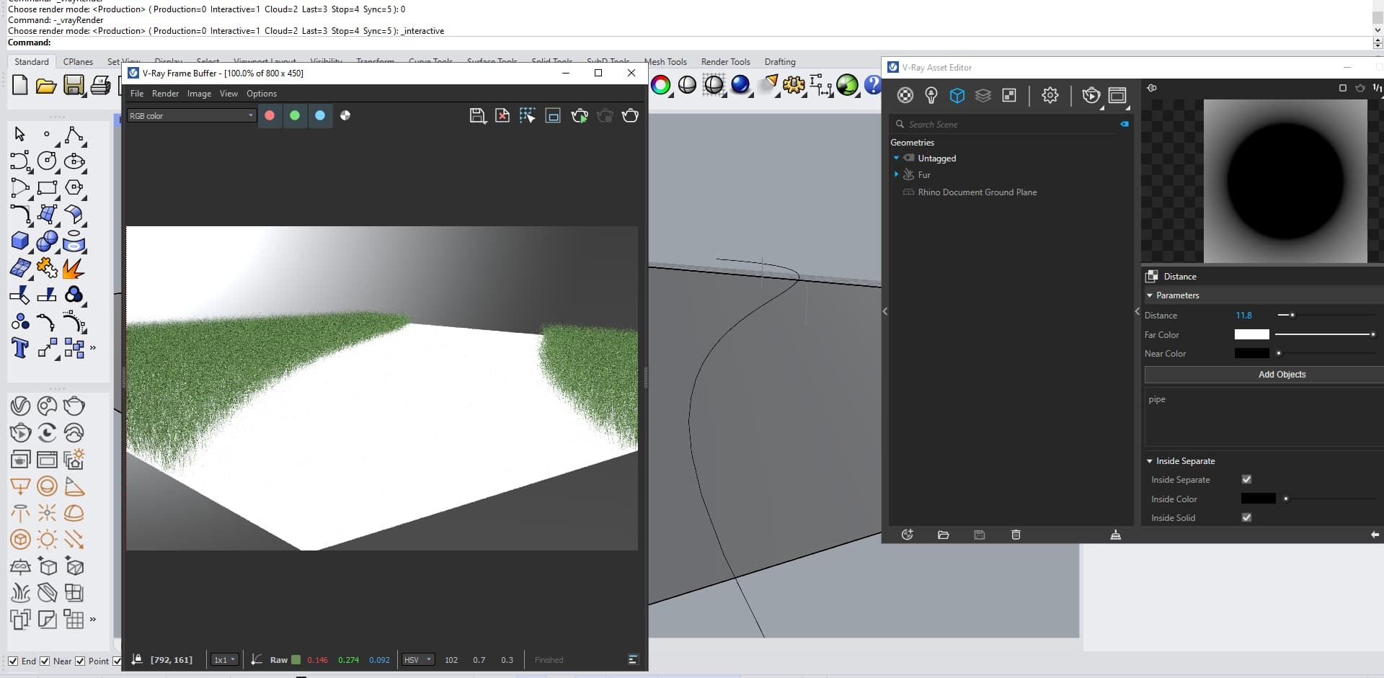Open the HSV color mode dropdown
This screenshot has width=1384, height=678.
click(x=418, y=659)
